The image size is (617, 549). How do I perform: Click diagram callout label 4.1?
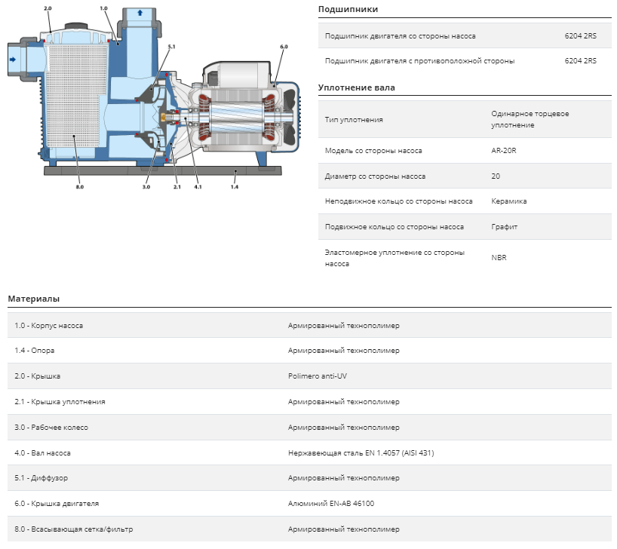click(x=198, y=187)
